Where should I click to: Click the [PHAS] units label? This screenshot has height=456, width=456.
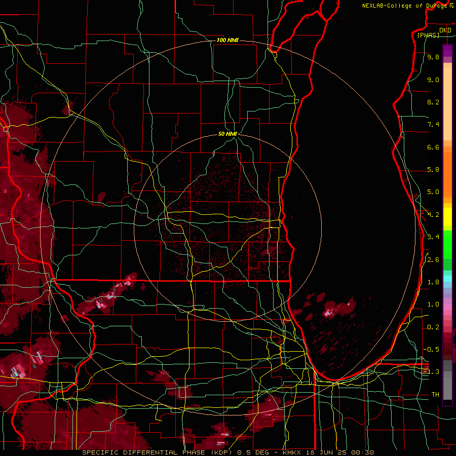click(x=428, y=35)
